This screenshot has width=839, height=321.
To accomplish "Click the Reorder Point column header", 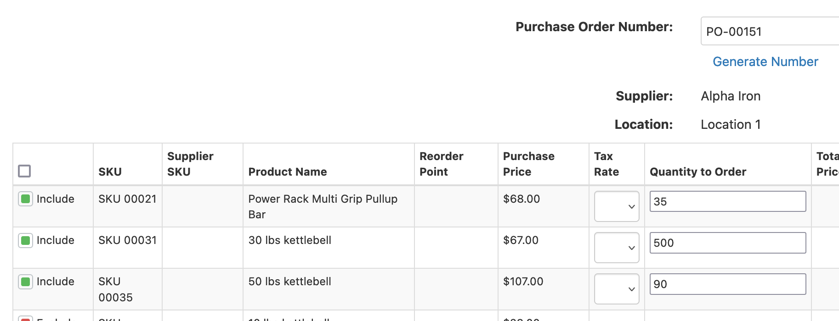I will click(x=441, y=164).
